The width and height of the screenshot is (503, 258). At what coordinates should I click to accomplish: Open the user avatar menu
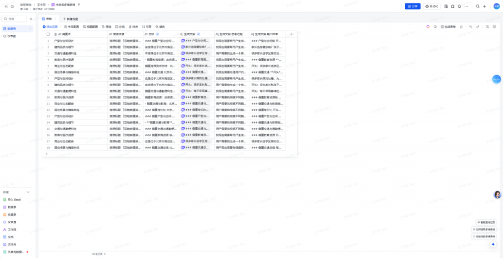point(496,6)
